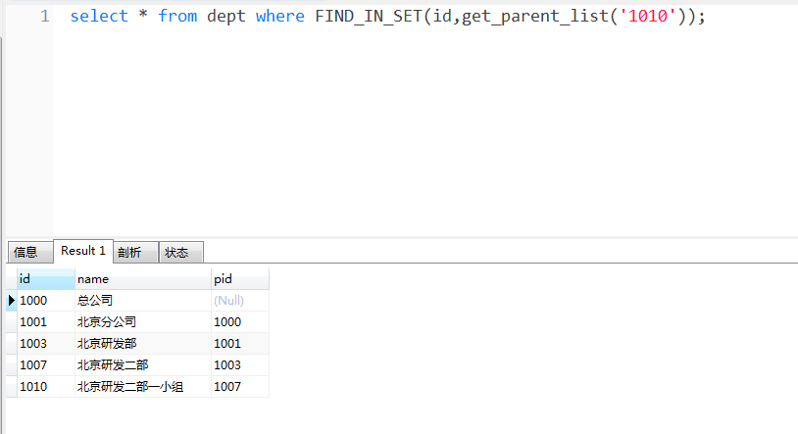Open the 剖析 tab
Screen dimensions: 798x434
click(x=130, y=252)
